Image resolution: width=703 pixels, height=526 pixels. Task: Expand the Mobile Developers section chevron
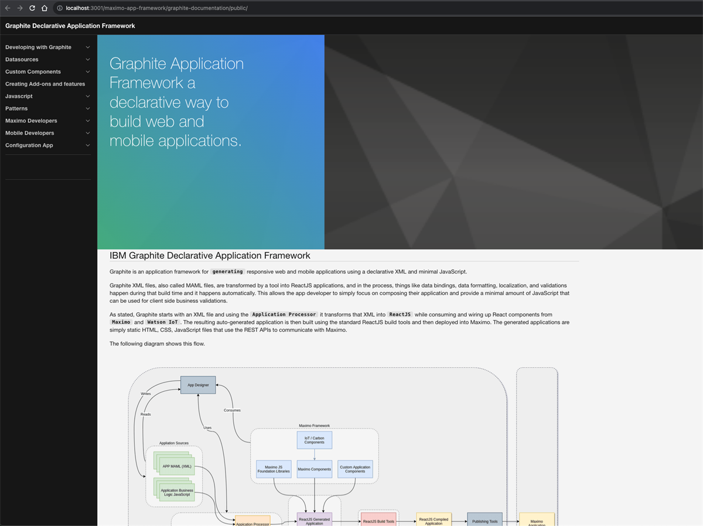click(88, 134)
